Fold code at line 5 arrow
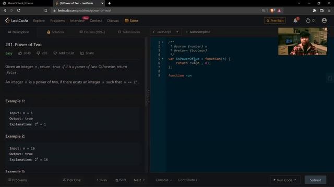Viewport: 334px width, 187px height. tap(162, 59)
